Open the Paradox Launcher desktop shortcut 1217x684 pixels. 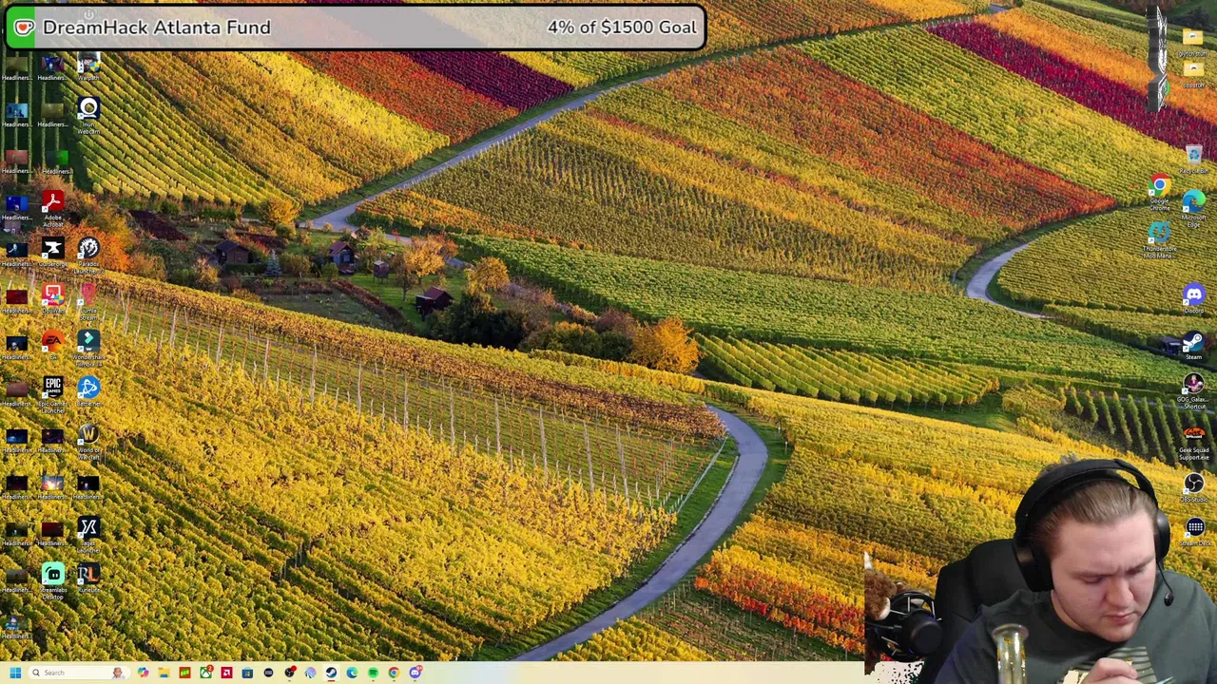tap(88, 256)
